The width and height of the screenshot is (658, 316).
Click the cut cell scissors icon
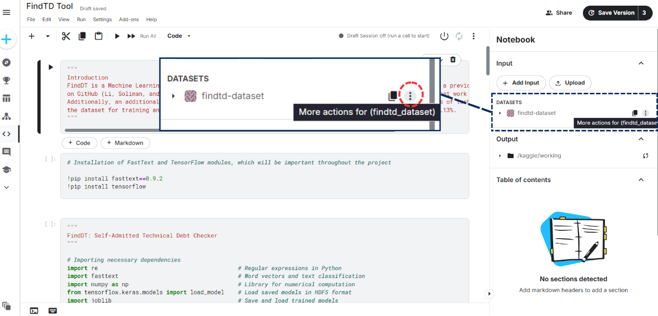[x=66, y=36]
